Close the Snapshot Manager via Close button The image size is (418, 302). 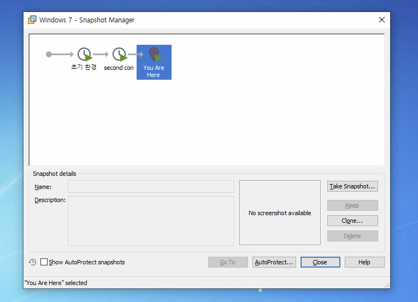[320, 262]
